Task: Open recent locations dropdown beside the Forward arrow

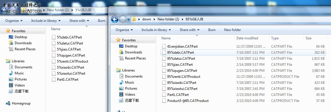Action: 128,20
